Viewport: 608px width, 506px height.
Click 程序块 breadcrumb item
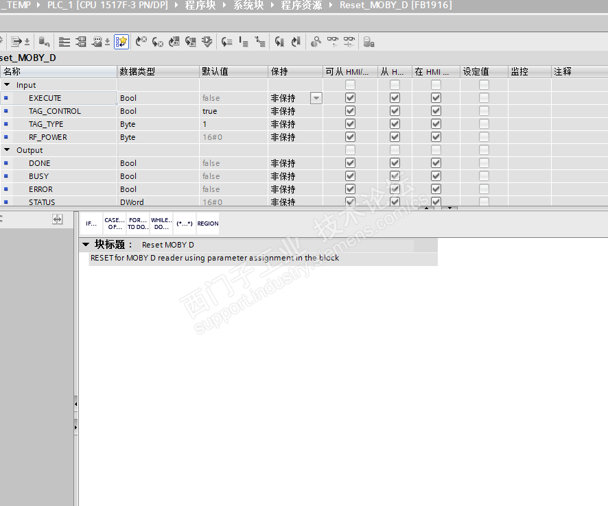tap(200, 5)
